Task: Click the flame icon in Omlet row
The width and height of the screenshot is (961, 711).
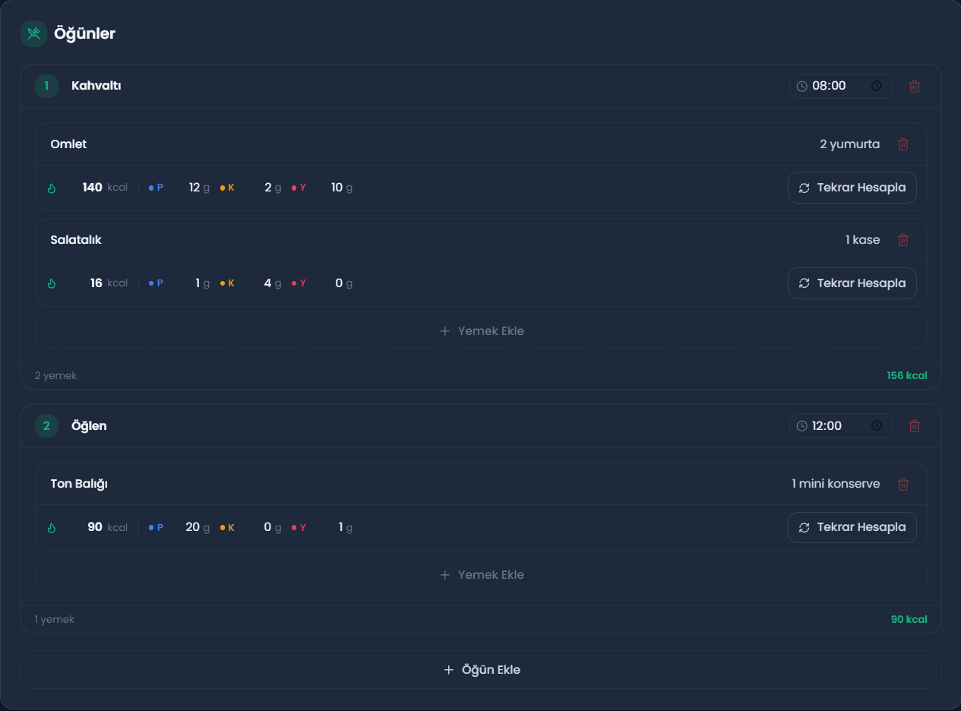Action: point(52,188)
